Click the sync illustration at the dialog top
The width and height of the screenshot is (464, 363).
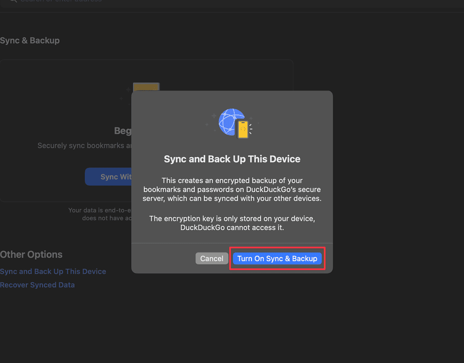pyautogui.click(x=232, y=122)
